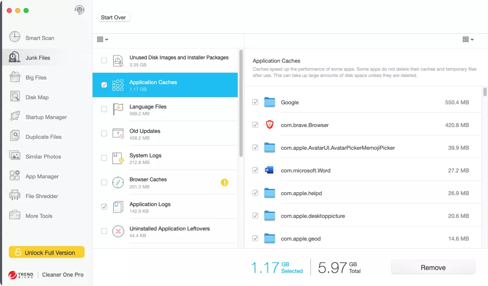488x286 pixels.
Task: Switch to Similar Photos in sidebar
Action: pyautogui.click(x=43, y=156)
